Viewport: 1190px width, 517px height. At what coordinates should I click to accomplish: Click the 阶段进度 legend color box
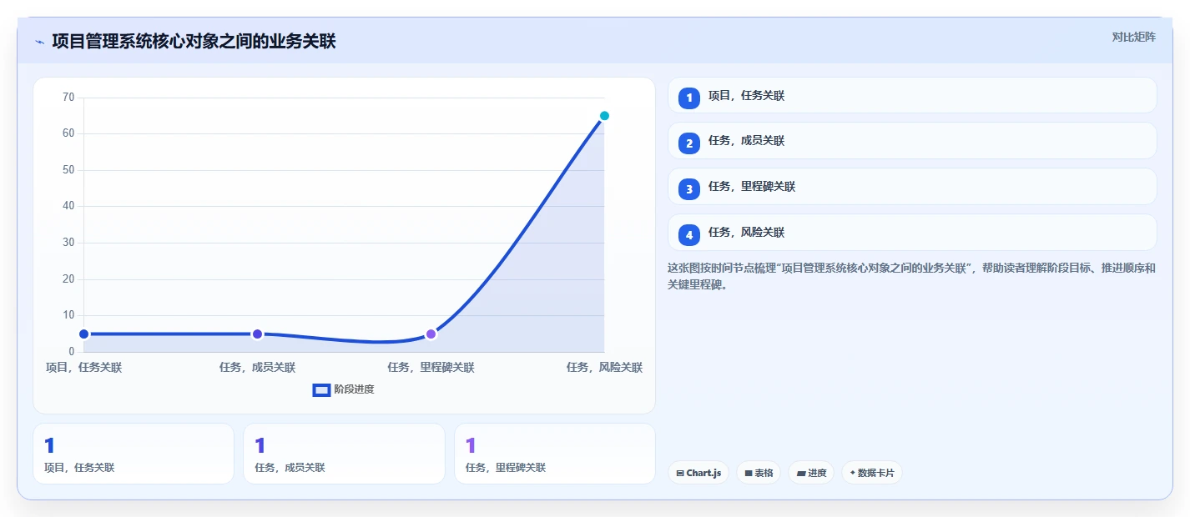(321, 389)
